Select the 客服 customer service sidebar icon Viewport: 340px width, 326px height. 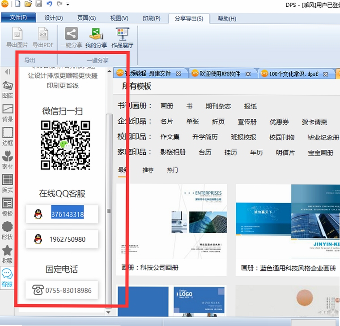7,278
